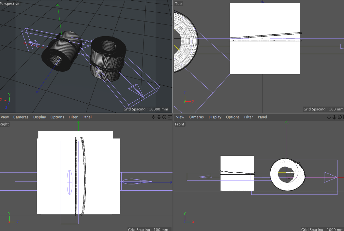Click the zoom camera icon in Right viewport
This screenshot has width=344, height=231.
click(159, 117)
